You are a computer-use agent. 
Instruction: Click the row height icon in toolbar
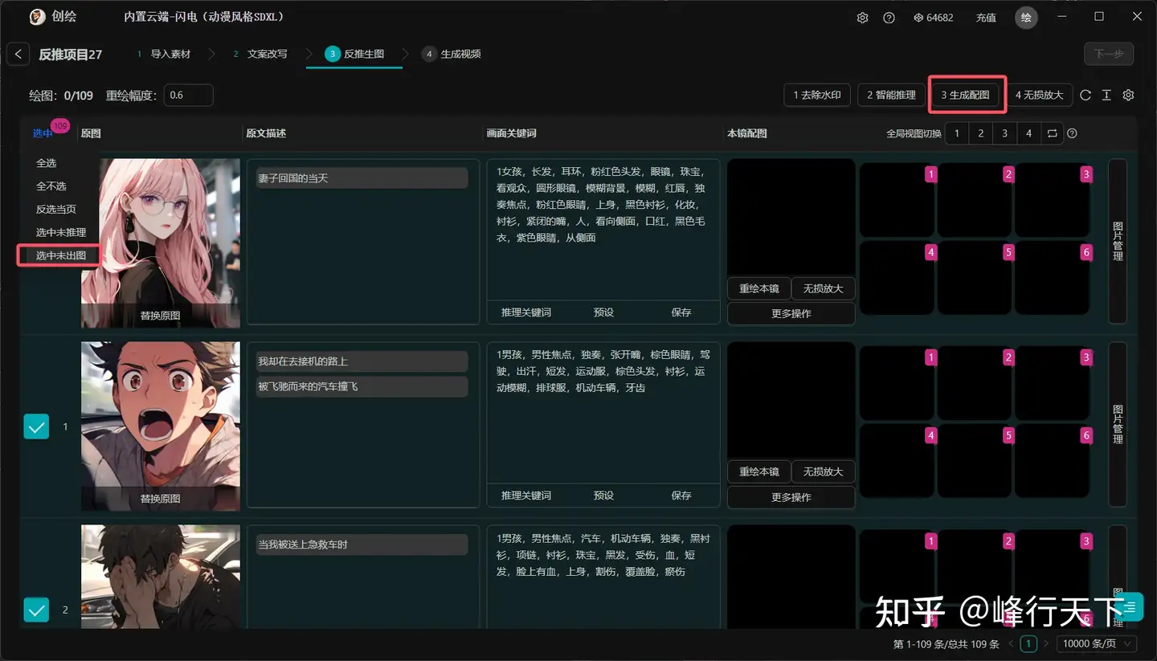[x=1106, y=95]
